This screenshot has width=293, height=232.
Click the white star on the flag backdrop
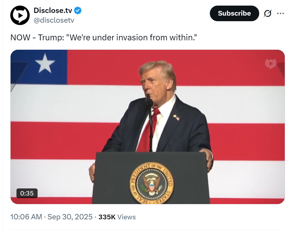coord(45,63)
